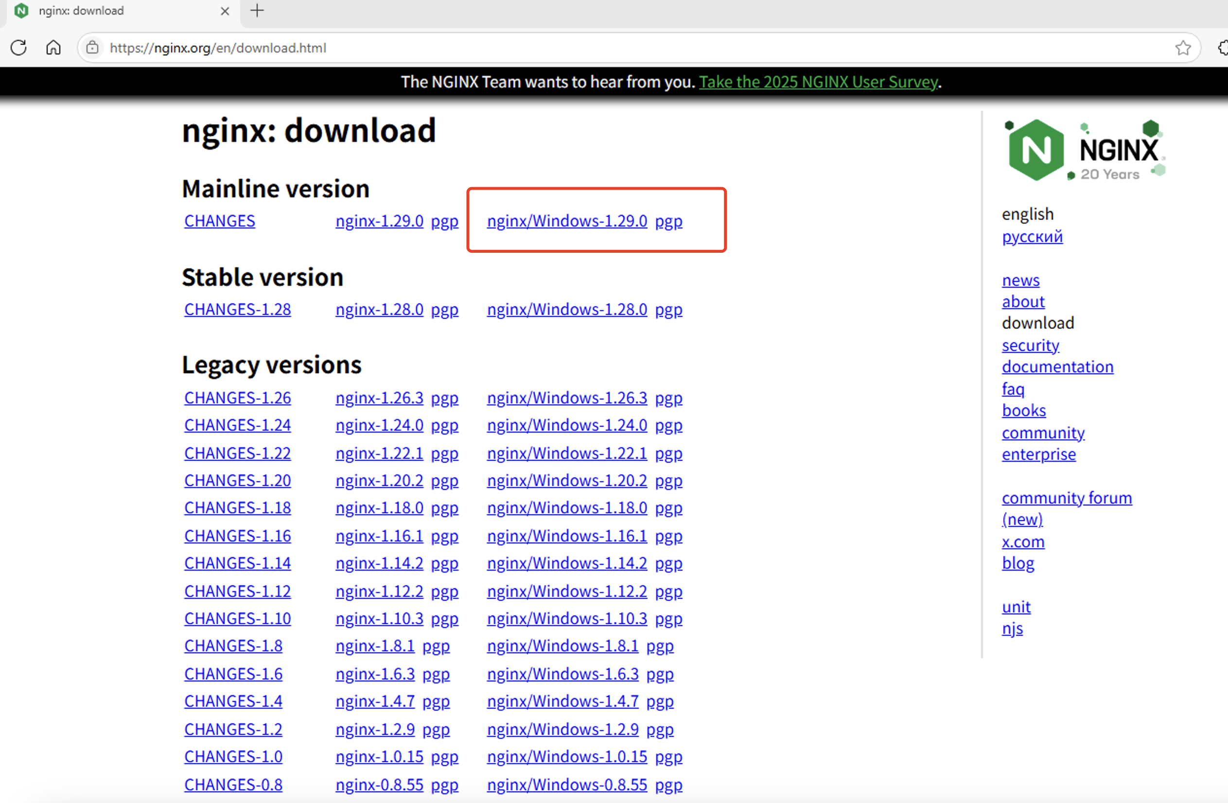This screenshot has height=803, width=1228.
Task: Download nginx/Windows-1.29.0 mainline build
Action: coord(566,221)
